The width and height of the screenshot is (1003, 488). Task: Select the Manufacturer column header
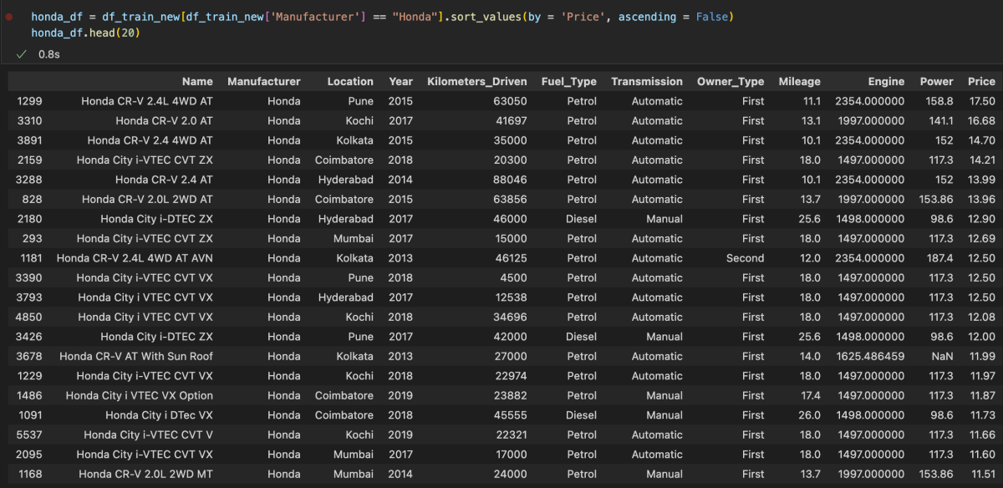263,81
